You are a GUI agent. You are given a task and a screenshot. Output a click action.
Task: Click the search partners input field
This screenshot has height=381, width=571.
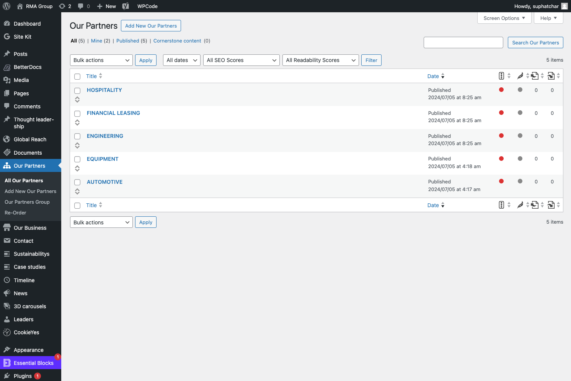point(463,43)
